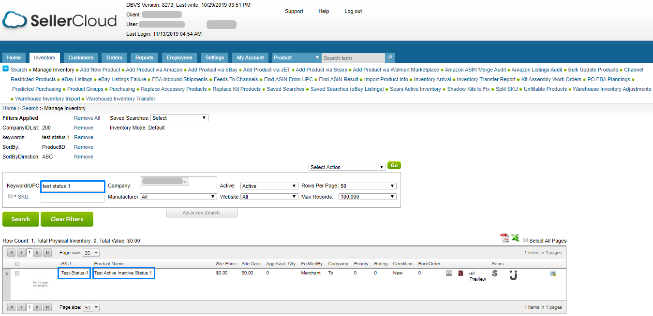Go to previous page in bottom pager
The image size is (653, 316).
(21, 307)
